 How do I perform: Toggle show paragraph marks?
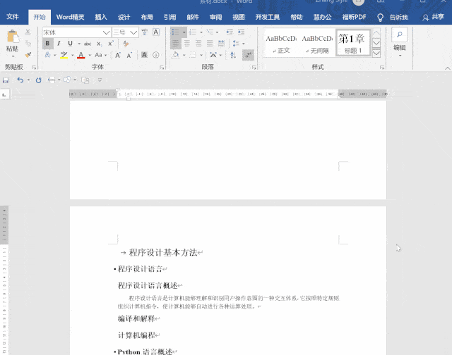tap(248, 55)
